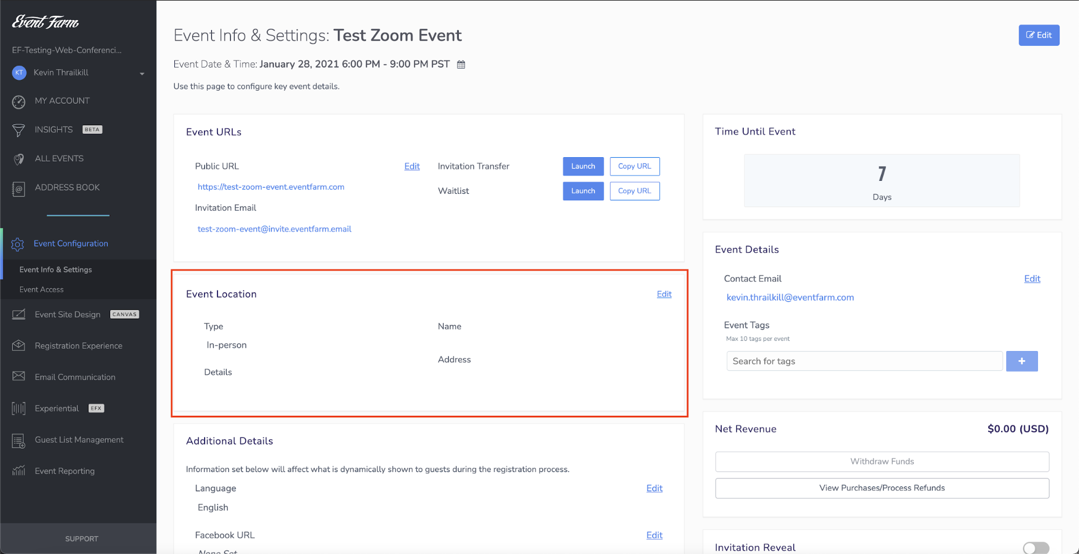Copy URL for Invitation Transfer

635,166
